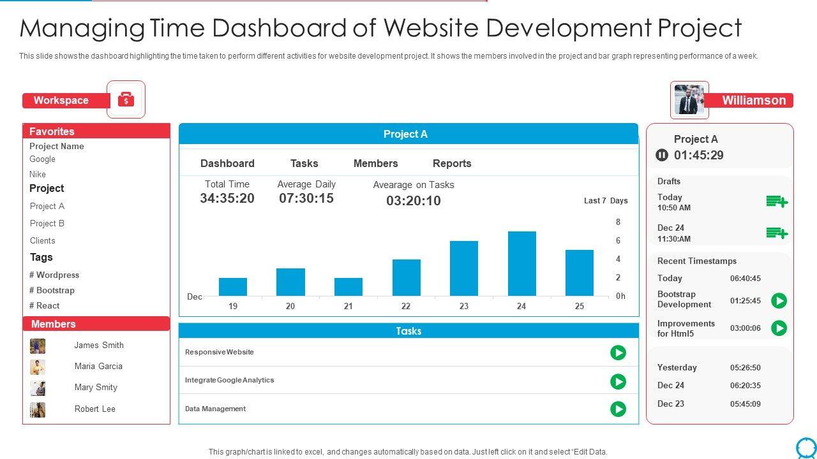Filter by the # Wordpress tag
Screen dimensions: 817x459
(54, 275)
